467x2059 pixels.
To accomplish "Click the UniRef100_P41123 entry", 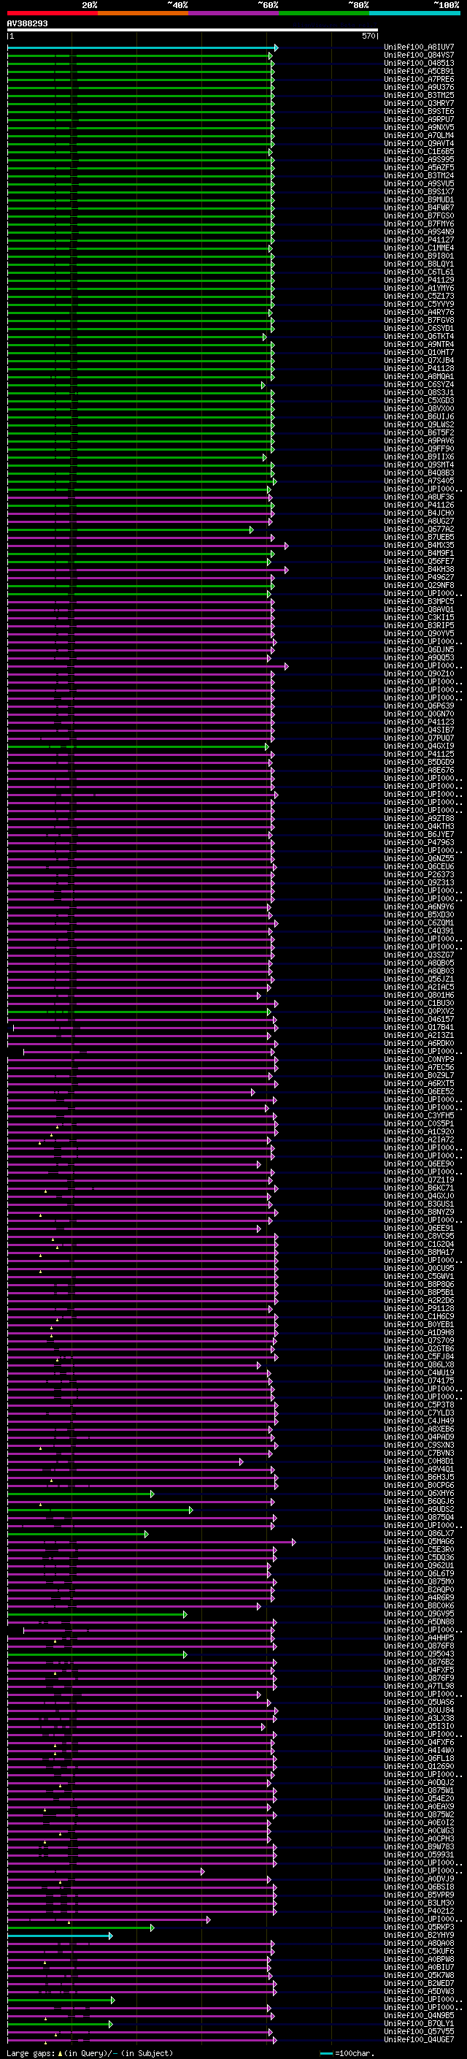I will tap(419, 722).
